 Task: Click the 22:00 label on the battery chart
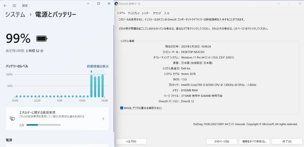pyautogui.click(x=37, y=101)
